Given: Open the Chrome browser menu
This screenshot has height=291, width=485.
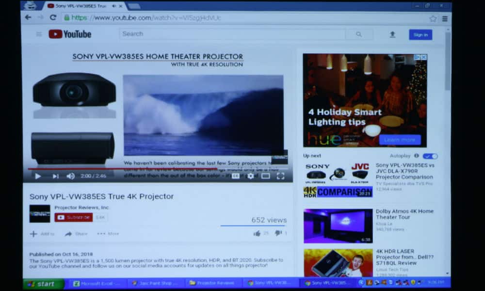Looking at the screenshot, I should [445, 18].
